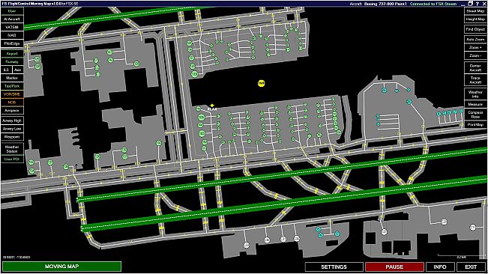Select the MOVING MAP tab
Image resolution: width=488 pixels, height=274 pixels.
(61, 267)
